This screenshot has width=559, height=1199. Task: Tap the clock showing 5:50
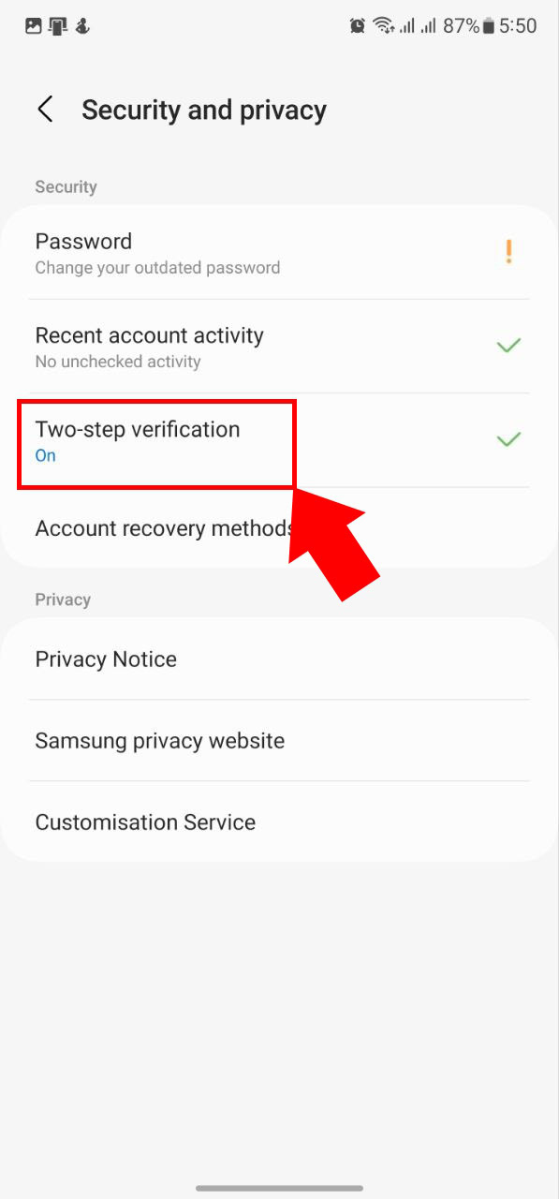tap(518, 26)
